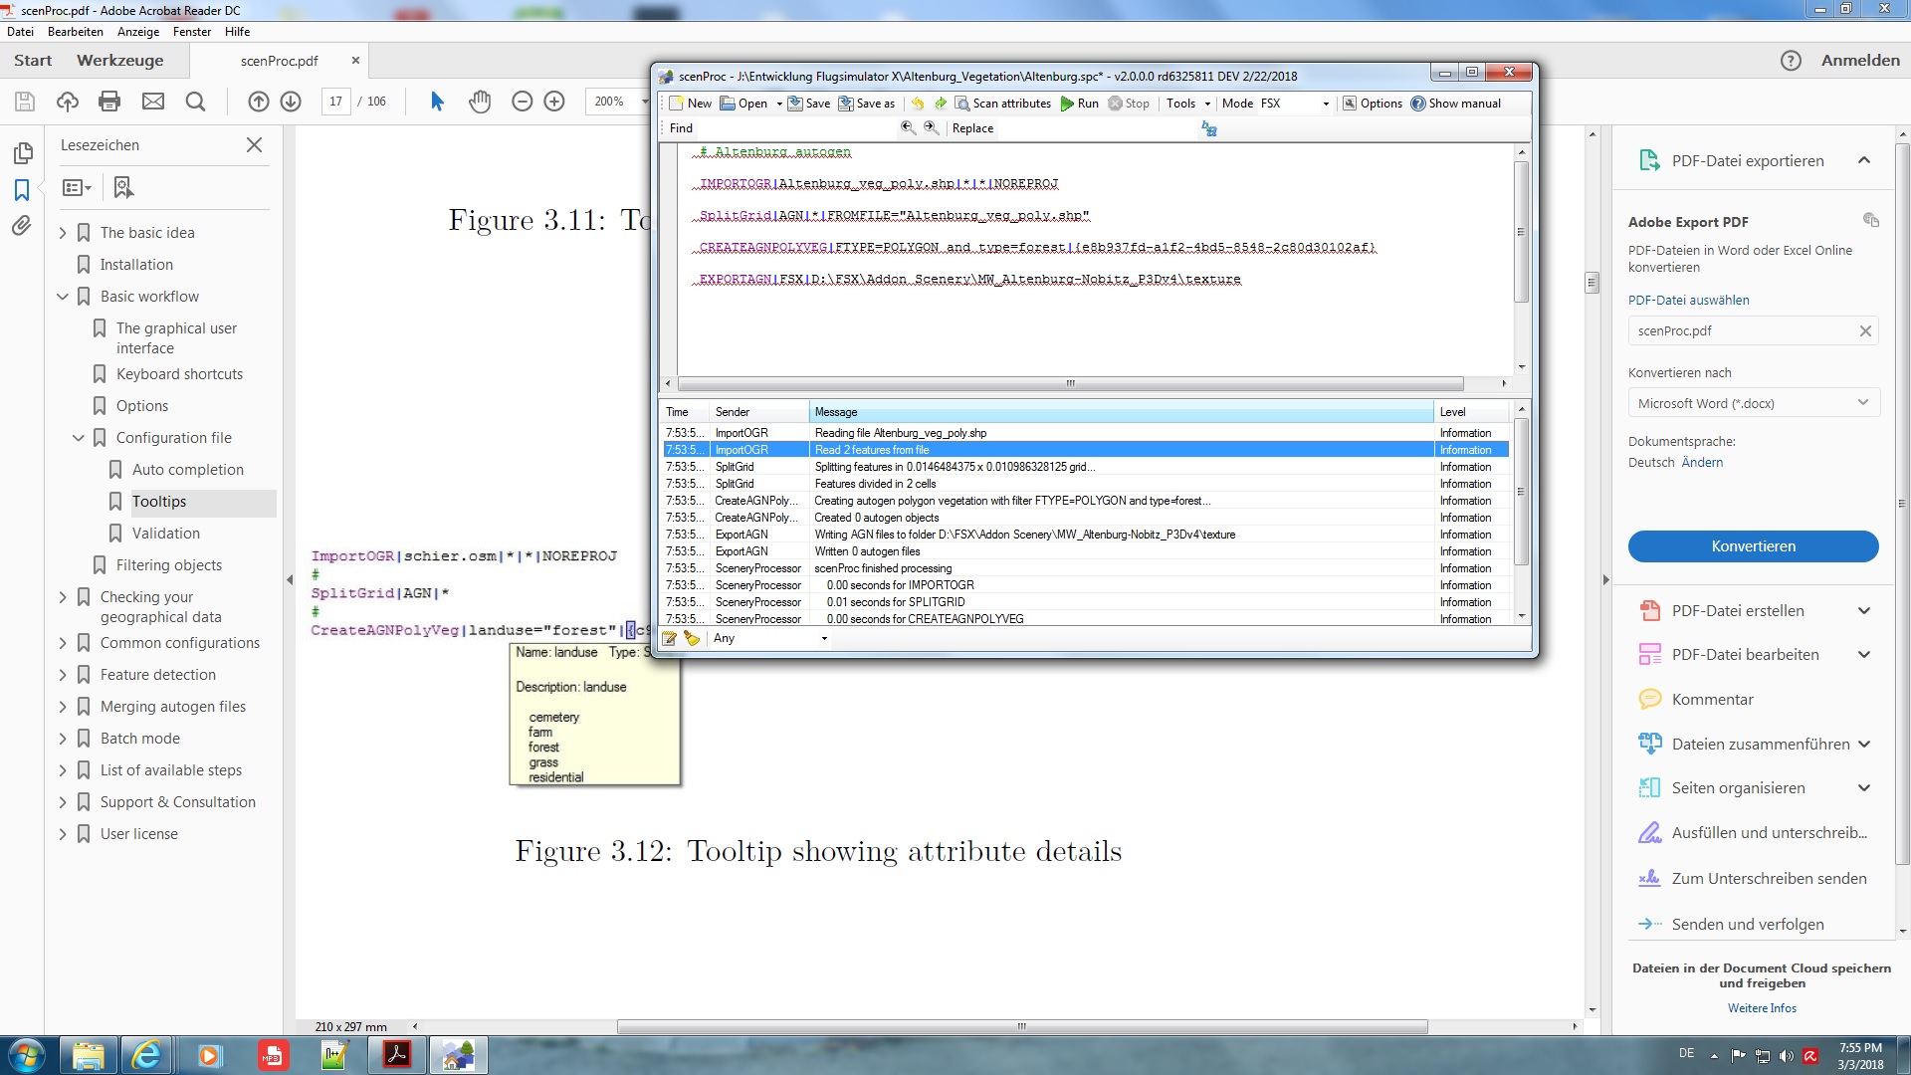The height and width of the screenshot is (1075, 1911).
Task: Click the editor horizontal scrollbar in scenProc
Action: click(1071, 383)
